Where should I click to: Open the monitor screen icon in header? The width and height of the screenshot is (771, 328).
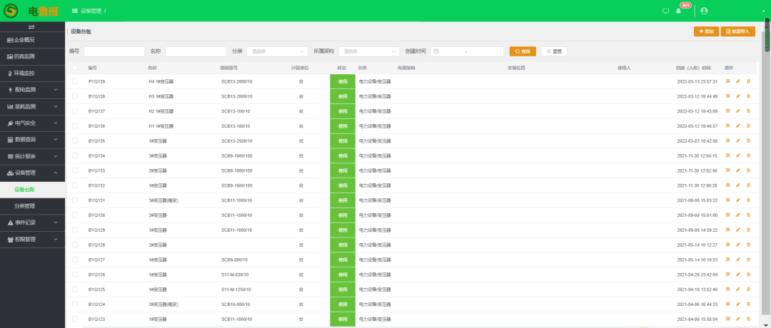point(666,11)
